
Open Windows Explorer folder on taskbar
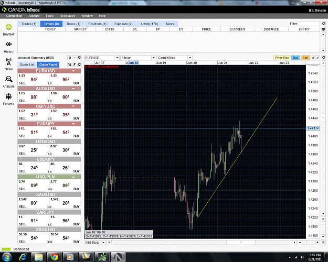(38, 257)
